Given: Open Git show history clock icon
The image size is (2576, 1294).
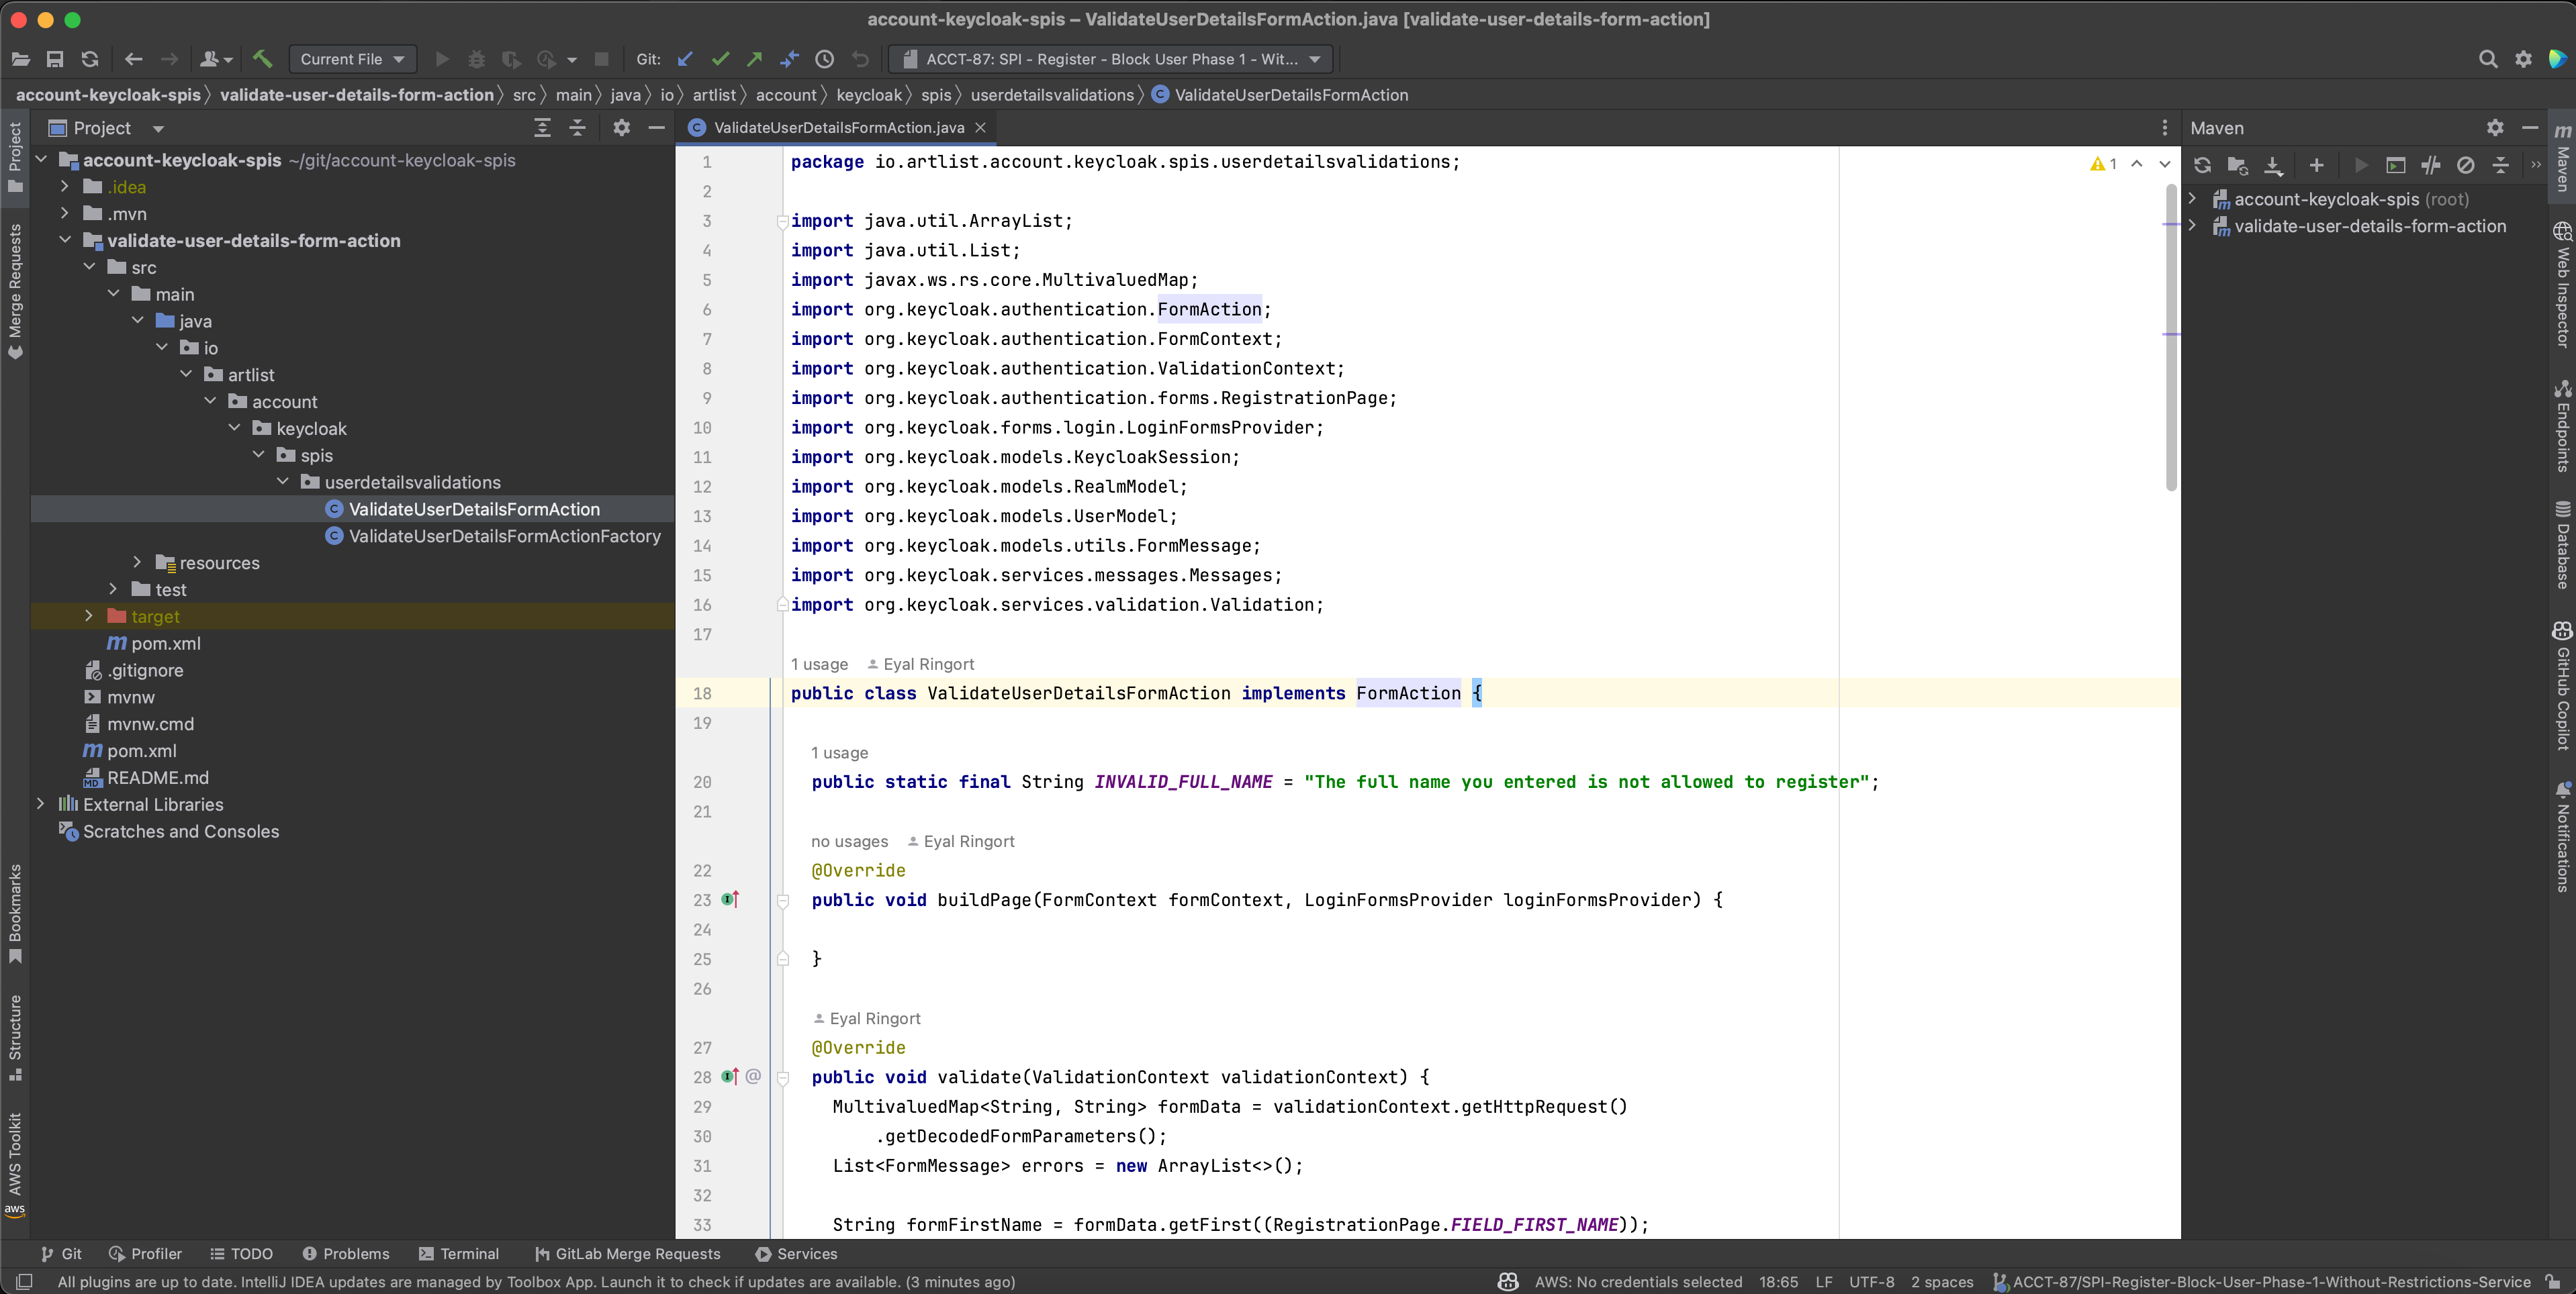Looking at the screenshot, I should [824, 59].
